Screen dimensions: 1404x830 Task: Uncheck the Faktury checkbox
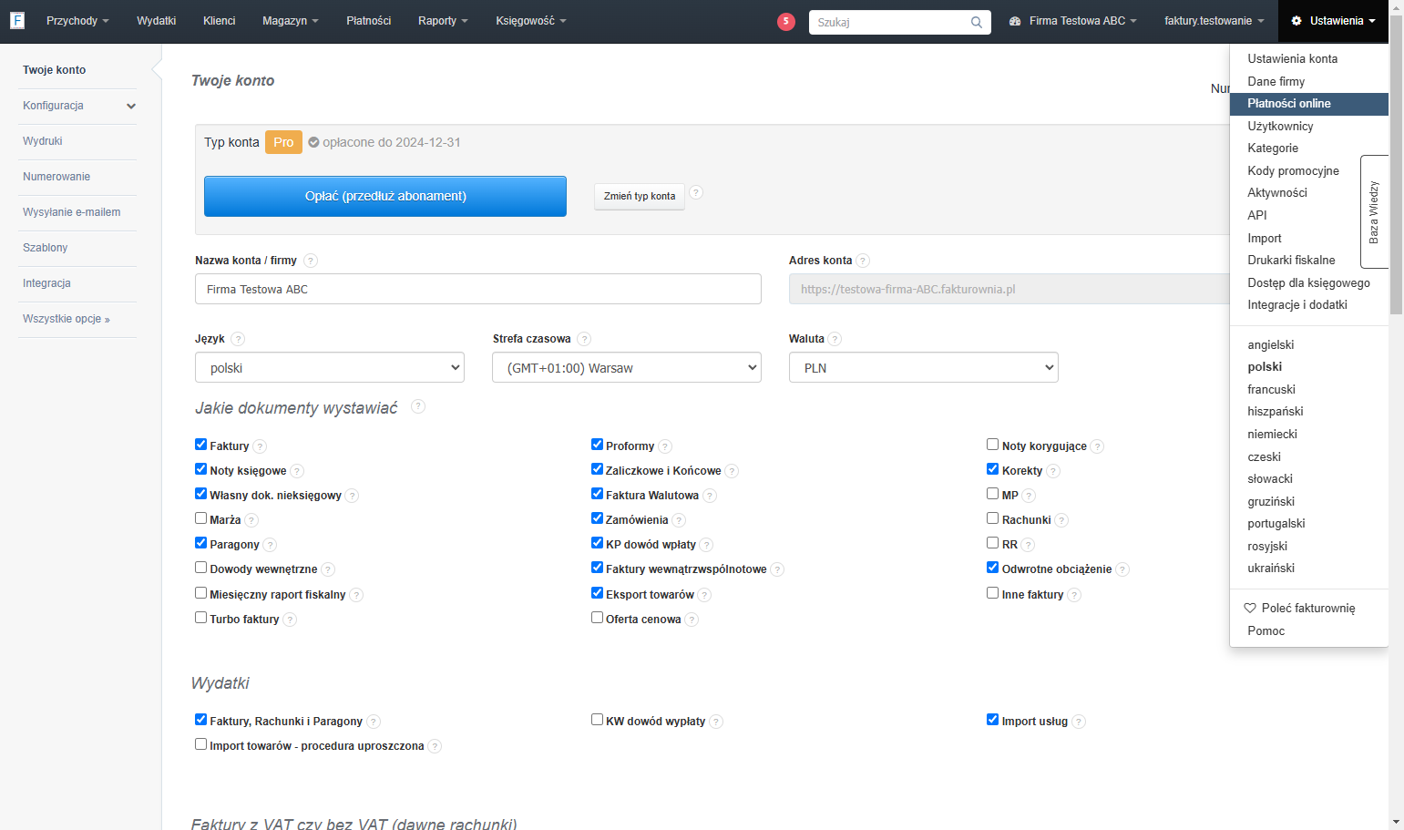(200, 445)
